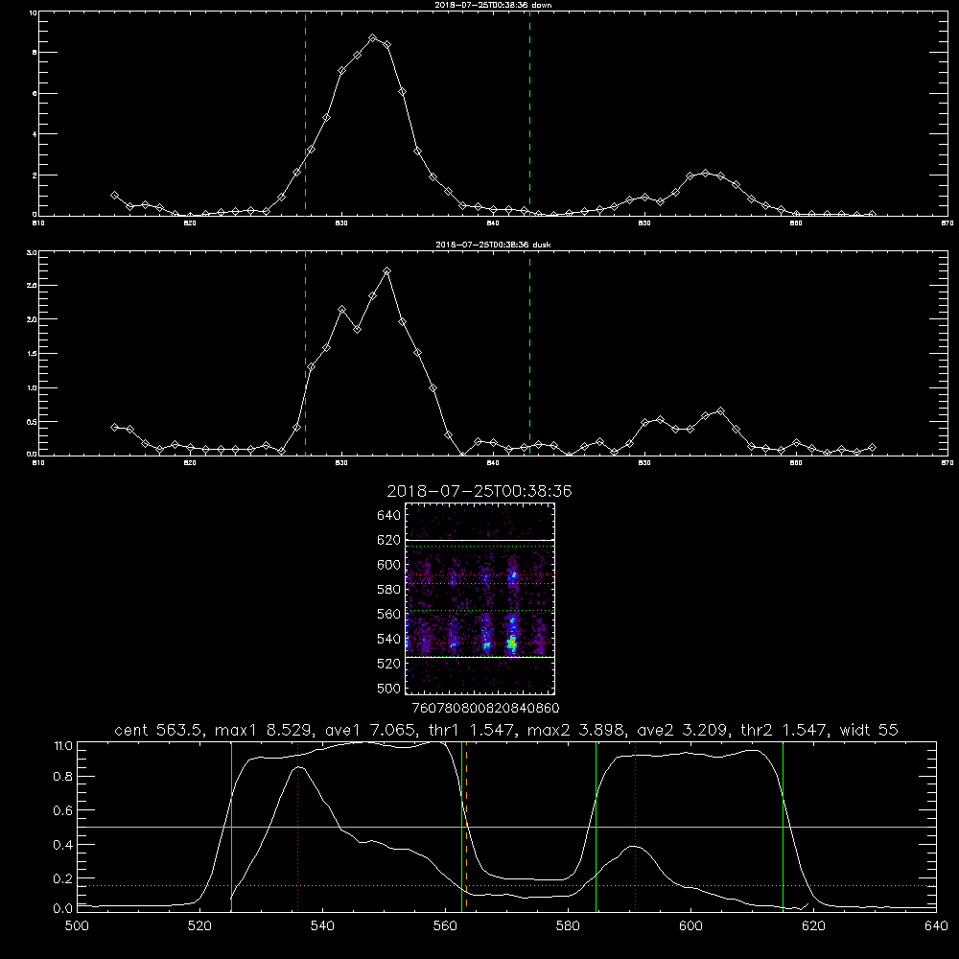Click the red dotted peak line near 591
The height and width of the screenshot is (959, 959).
coord(636,826)
